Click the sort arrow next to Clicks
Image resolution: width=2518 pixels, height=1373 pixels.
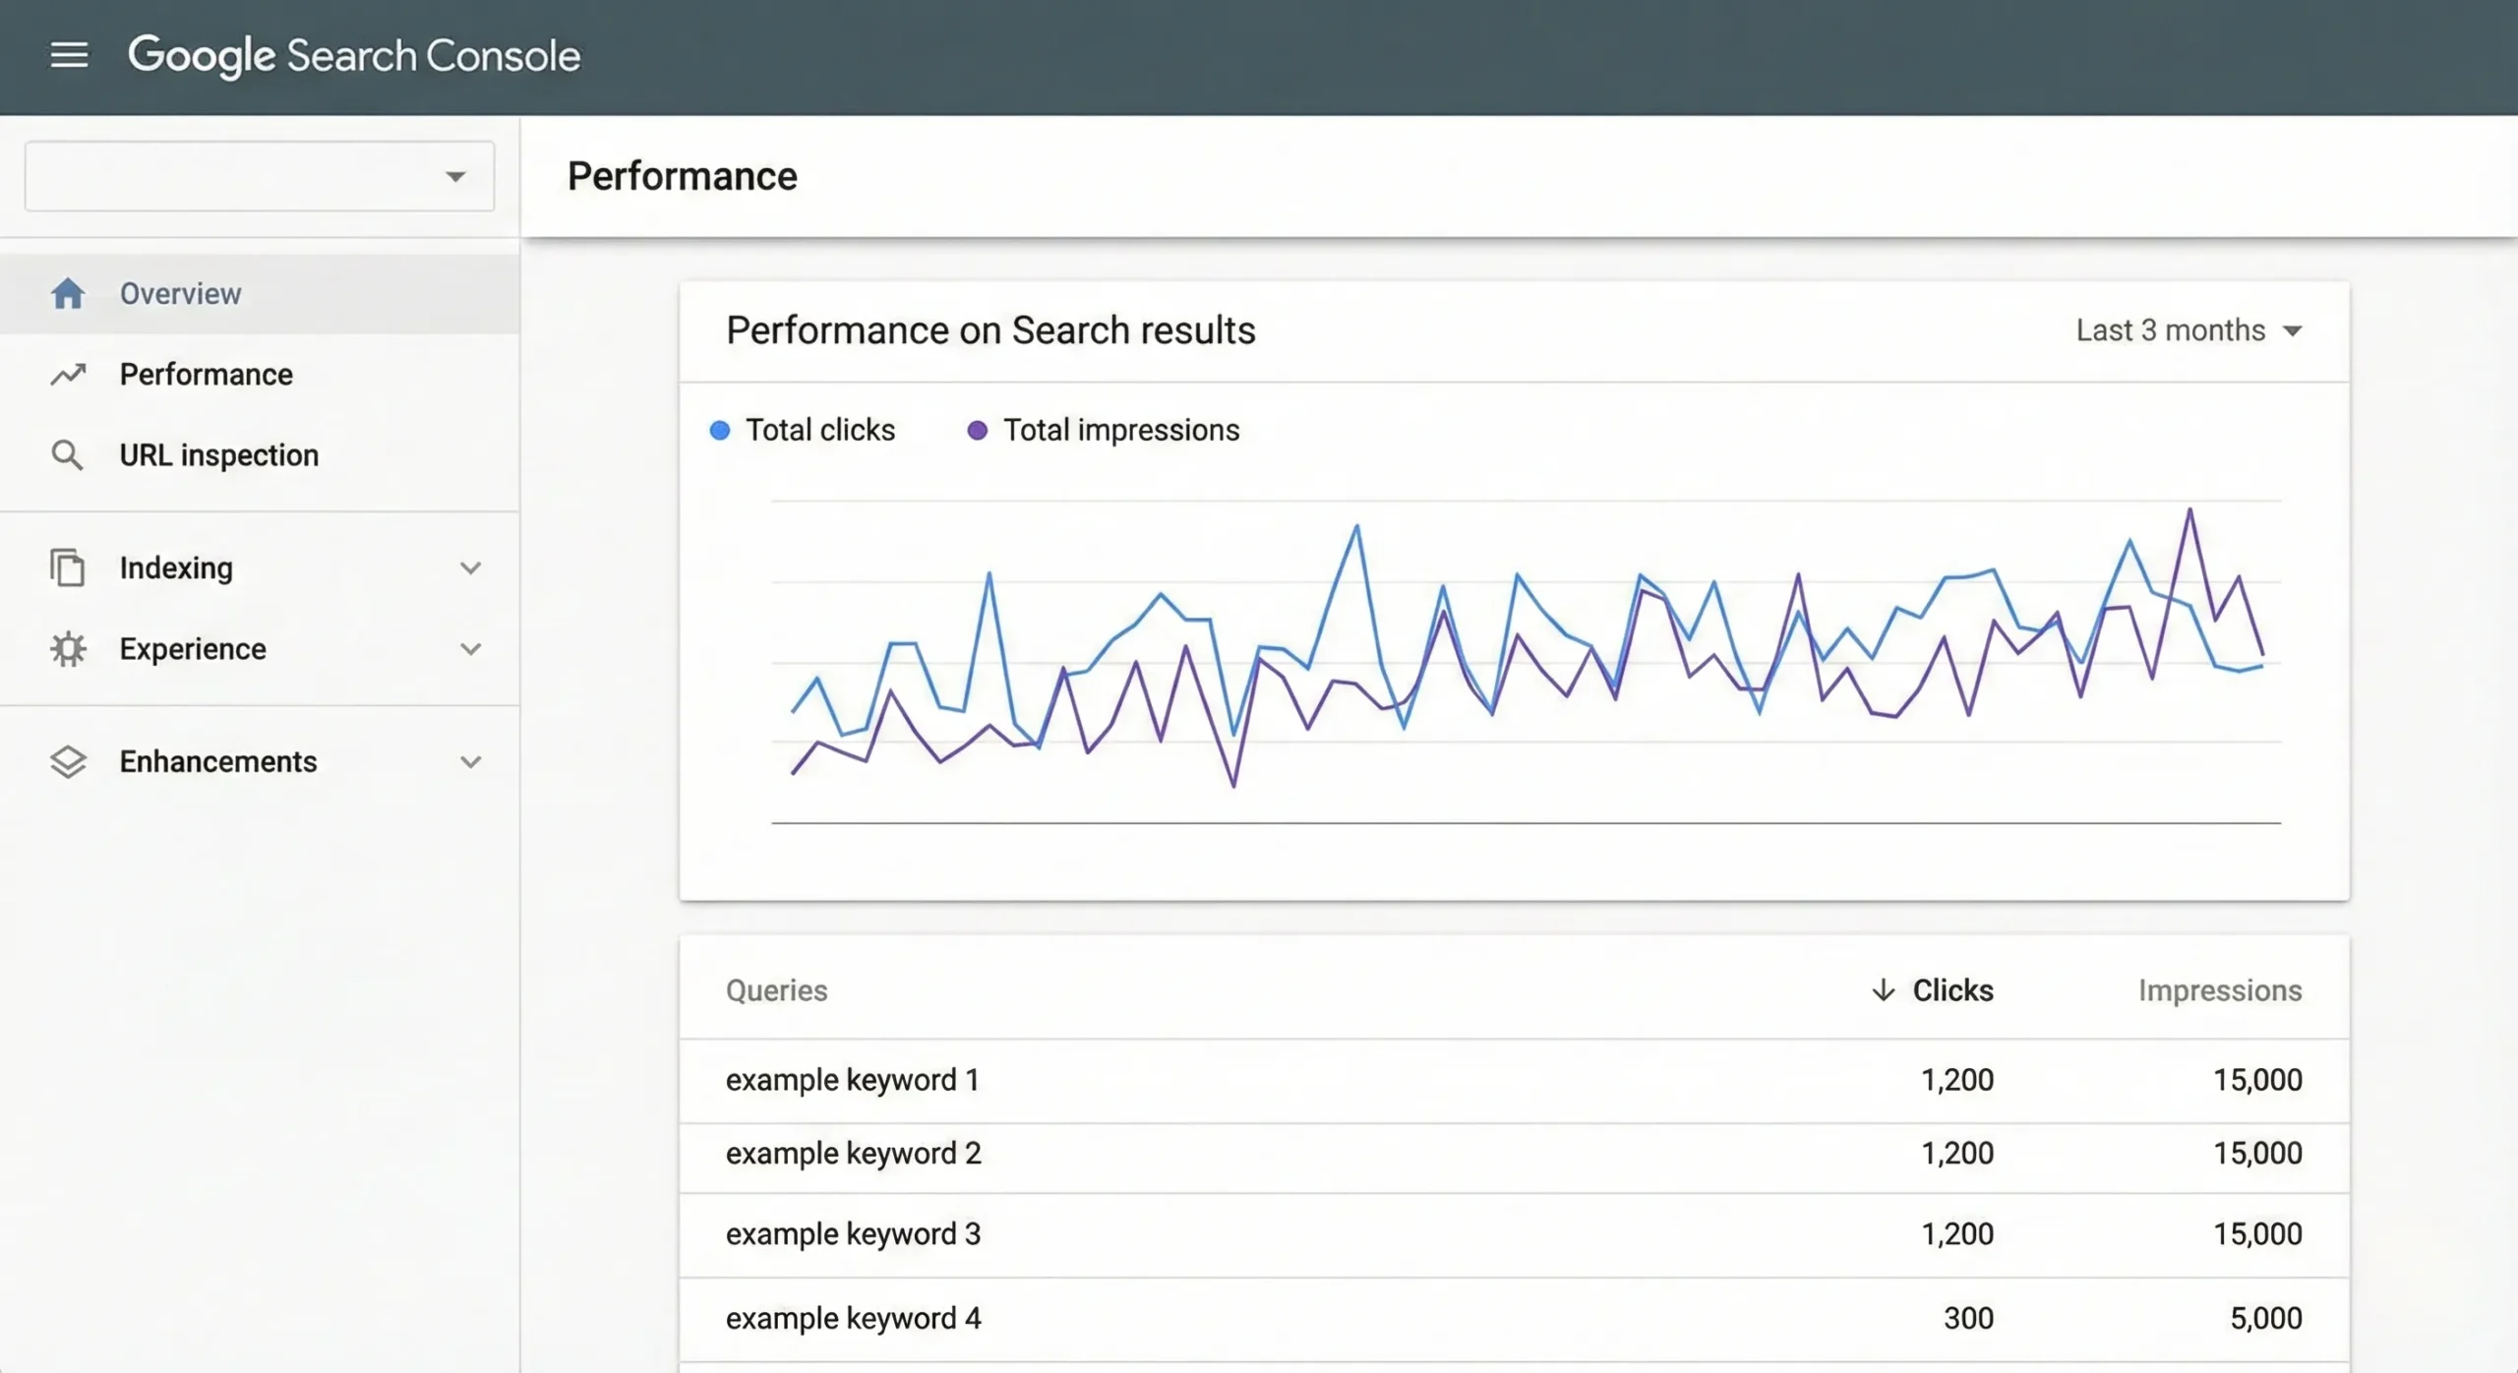[1882, 990]
